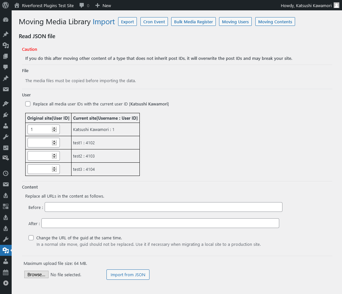This screenshot has width=342, height=294.
Task: Click the highlighted Moving Media Library sidebar icon
Action: point(6,250)
